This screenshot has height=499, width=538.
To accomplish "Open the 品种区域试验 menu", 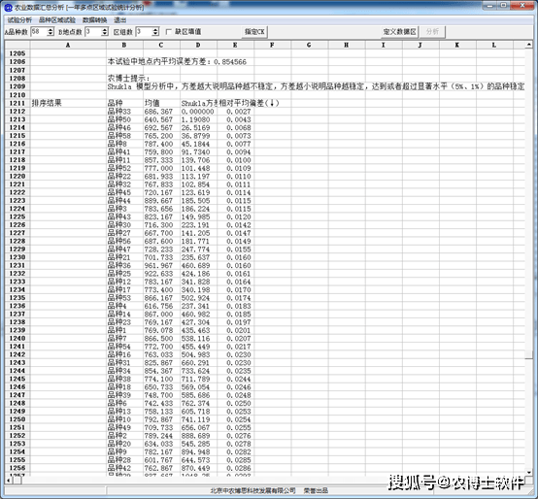I will [57, 20].
